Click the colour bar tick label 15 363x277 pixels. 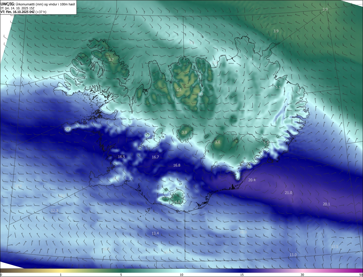(x=242, y=275)
